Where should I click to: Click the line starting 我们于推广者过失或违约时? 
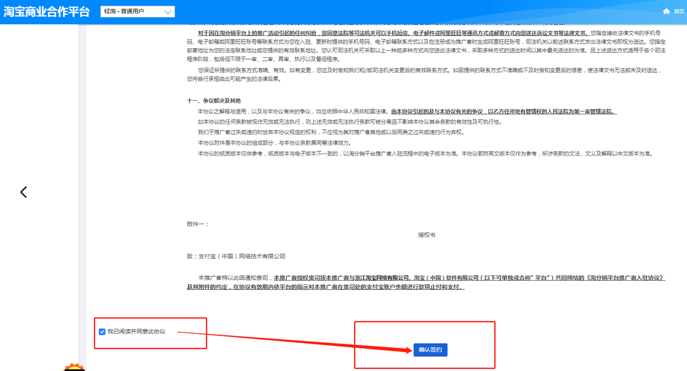click(x=331, y=132)
